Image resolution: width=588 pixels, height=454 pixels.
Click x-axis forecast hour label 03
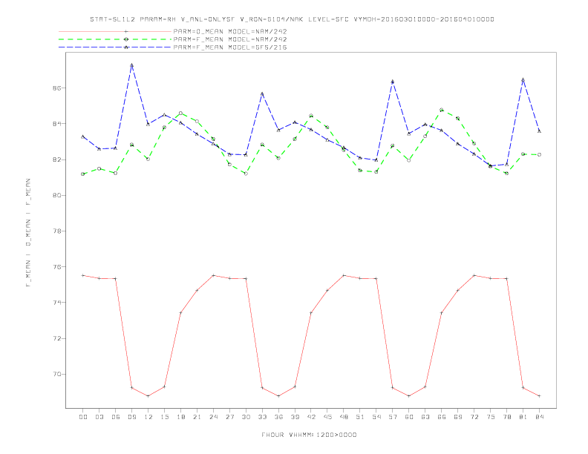(99, 417)
